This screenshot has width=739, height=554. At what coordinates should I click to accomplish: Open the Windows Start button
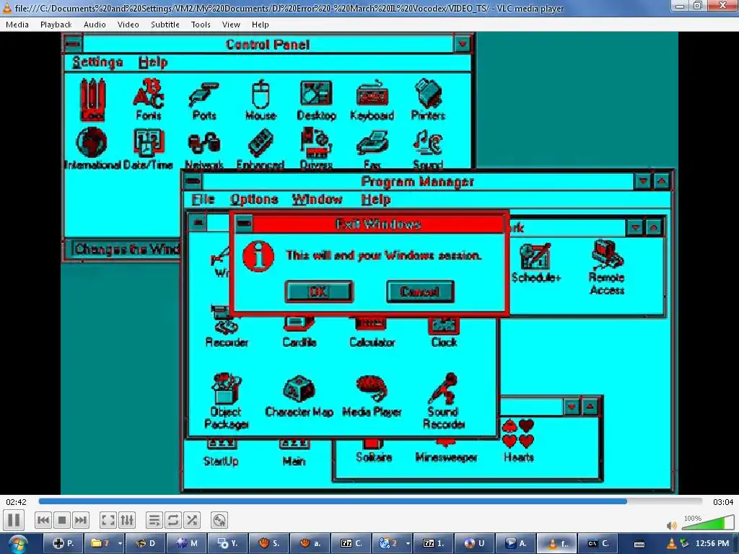point(17,544)
